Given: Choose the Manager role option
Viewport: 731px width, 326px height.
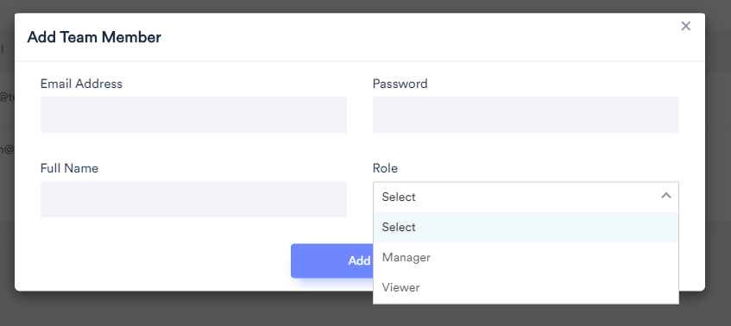Looking at the screenshot, I should pos(526,258).
